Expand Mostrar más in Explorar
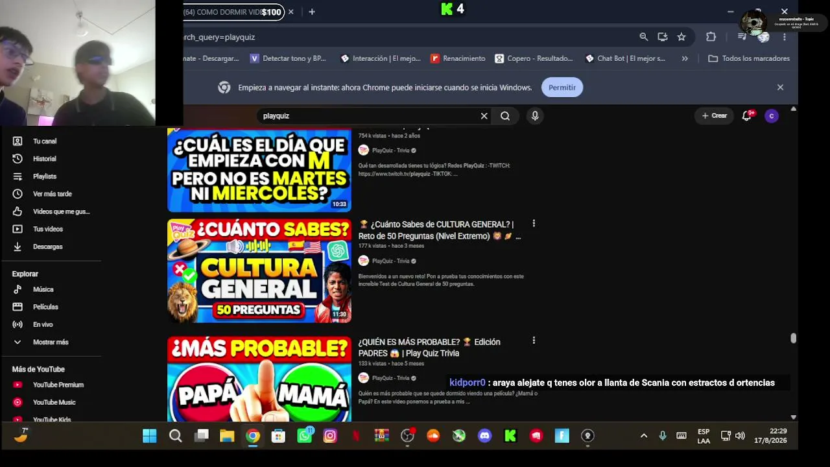Screen dimensions: 830x467 pyautogui.click(x=51, y=342)
